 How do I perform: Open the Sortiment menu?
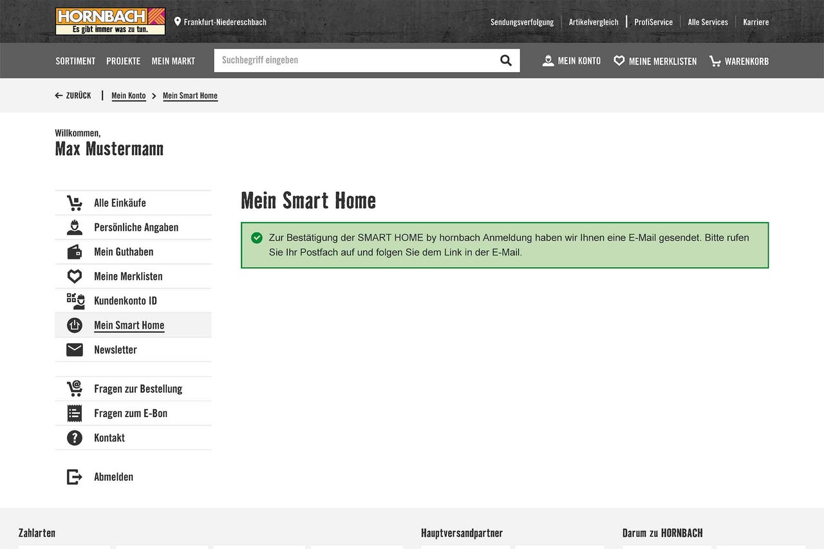pos(75,61)
